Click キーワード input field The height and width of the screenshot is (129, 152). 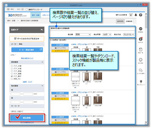[27, 111]
